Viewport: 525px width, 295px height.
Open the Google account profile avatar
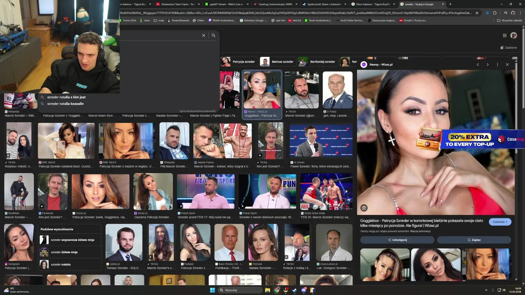click(514, 36)
